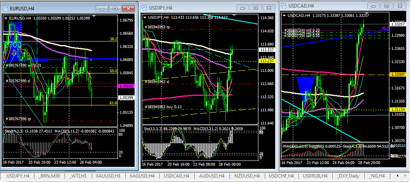
Task: Switch to the _NG,H4 tab
Action: 377,176
